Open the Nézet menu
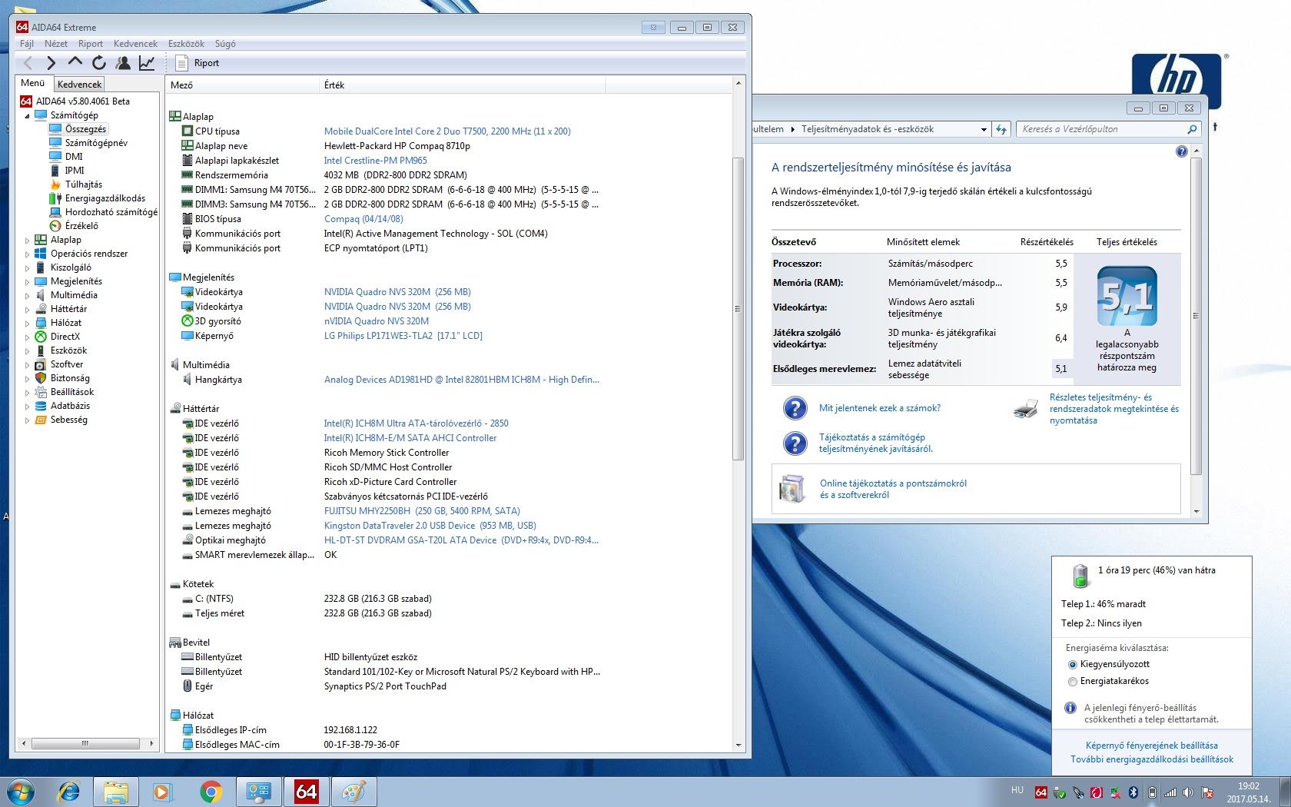The height and width of the screenshot is (807, 1291). click(56, 44)
